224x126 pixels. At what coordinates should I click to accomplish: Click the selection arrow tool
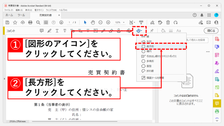pyautogui.click(x=85, y=22)
